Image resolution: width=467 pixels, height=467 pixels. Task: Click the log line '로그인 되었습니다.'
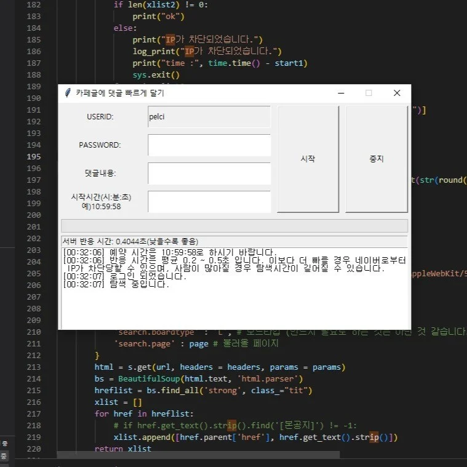(x=125, y=276)
